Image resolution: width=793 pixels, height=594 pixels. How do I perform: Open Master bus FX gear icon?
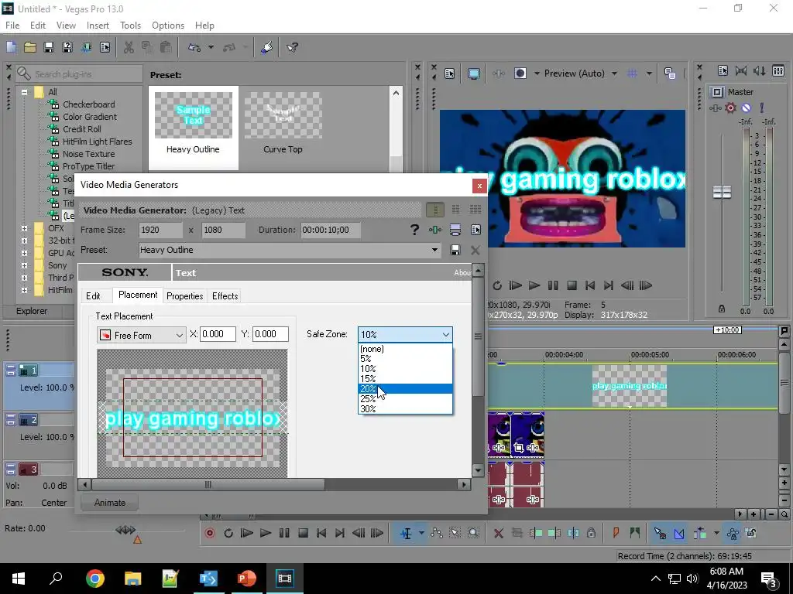coord(730,108)
